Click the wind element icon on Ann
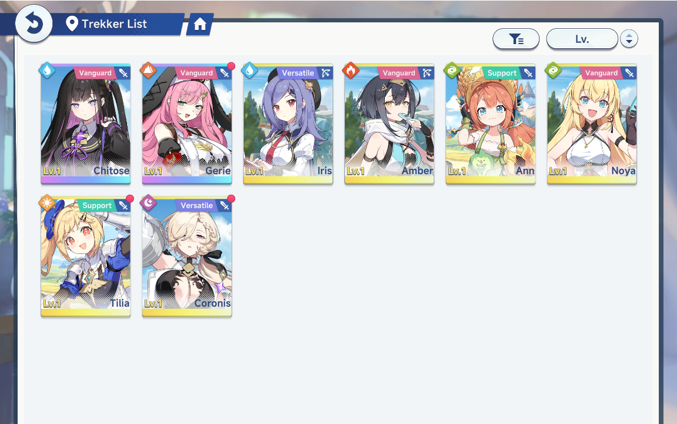 point(452,71)
